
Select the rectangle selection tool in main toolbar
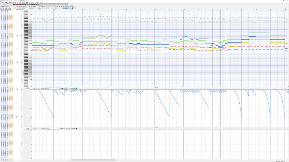(27, 6)
